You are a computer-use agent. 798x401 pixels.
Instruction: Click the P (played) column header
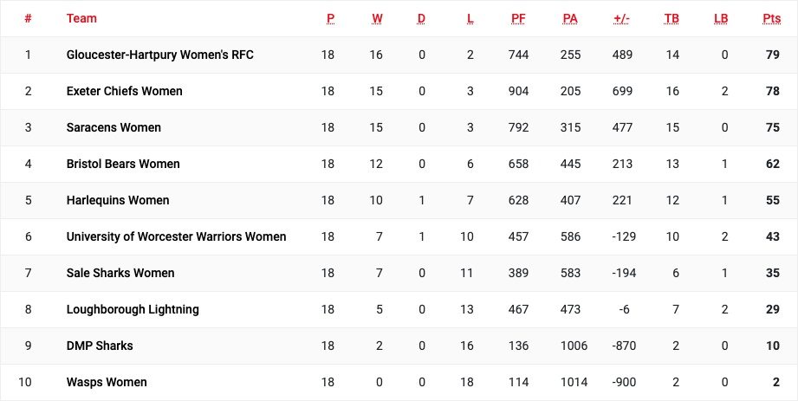pos(331,19)
